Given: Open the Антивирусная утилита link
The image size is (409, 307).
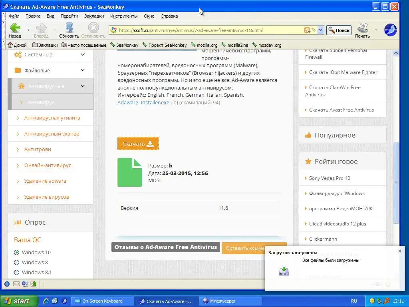Looking at the screenshot, I should tap(52, 118).
